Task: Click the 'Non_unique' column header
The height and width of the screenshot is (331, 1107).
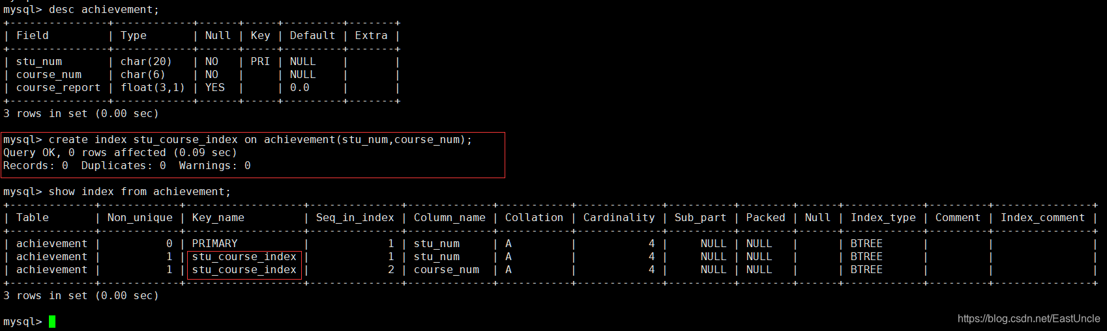Action: click(140, 218)
